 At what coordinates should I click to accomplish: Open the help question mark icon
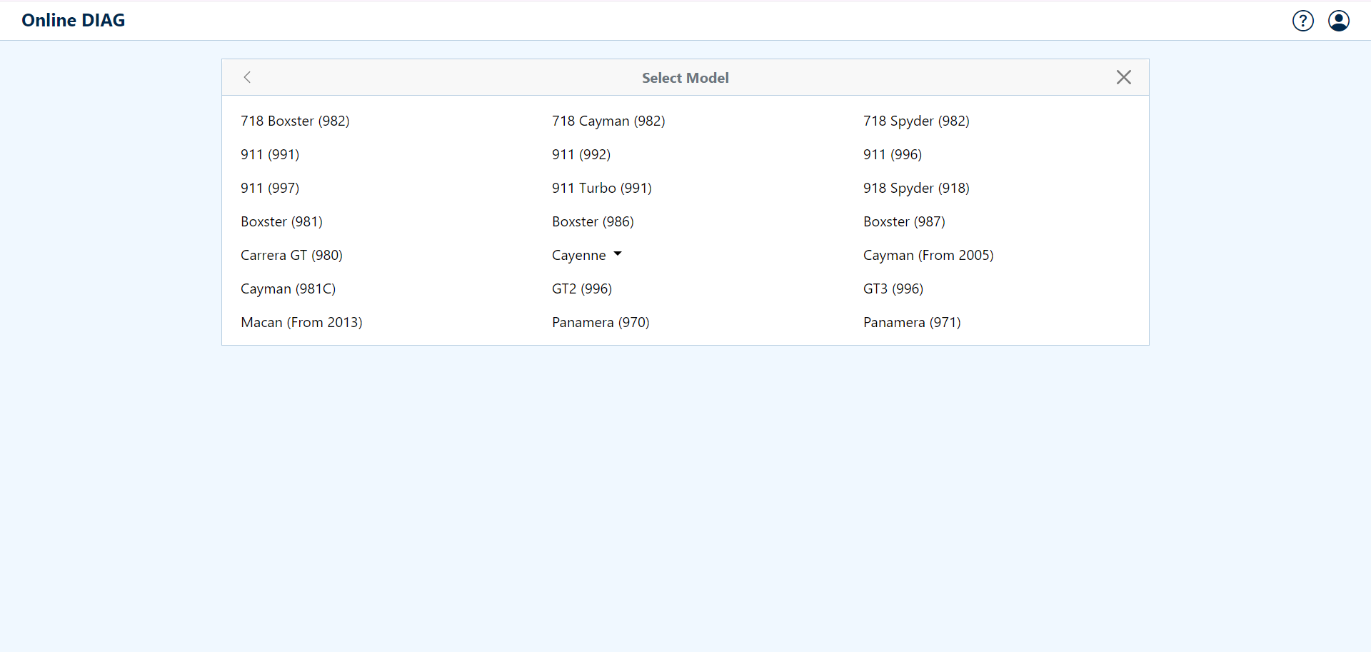coord(1303,21)
